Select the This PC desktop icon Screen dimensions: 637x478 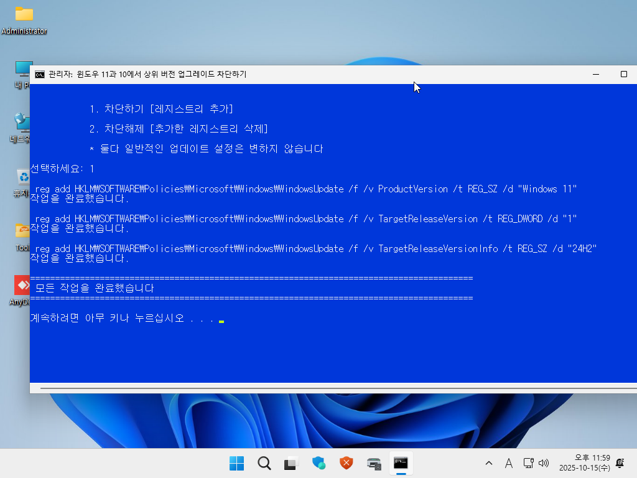pyautogui.click(x=22, y=75)
